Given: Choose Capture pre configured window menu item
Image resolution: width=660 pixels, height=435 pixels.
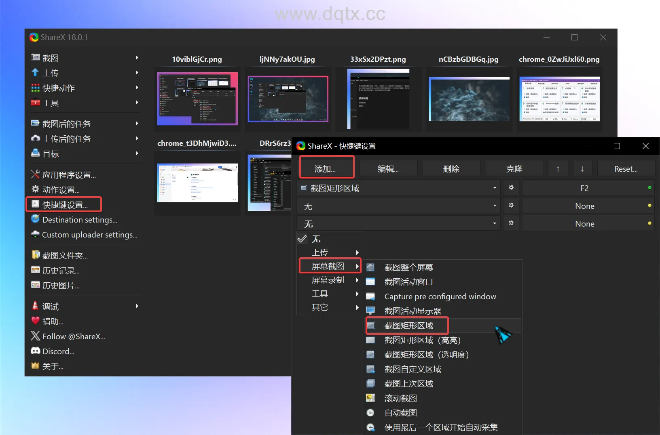Looking at the screenshot, I should point(440,296).
